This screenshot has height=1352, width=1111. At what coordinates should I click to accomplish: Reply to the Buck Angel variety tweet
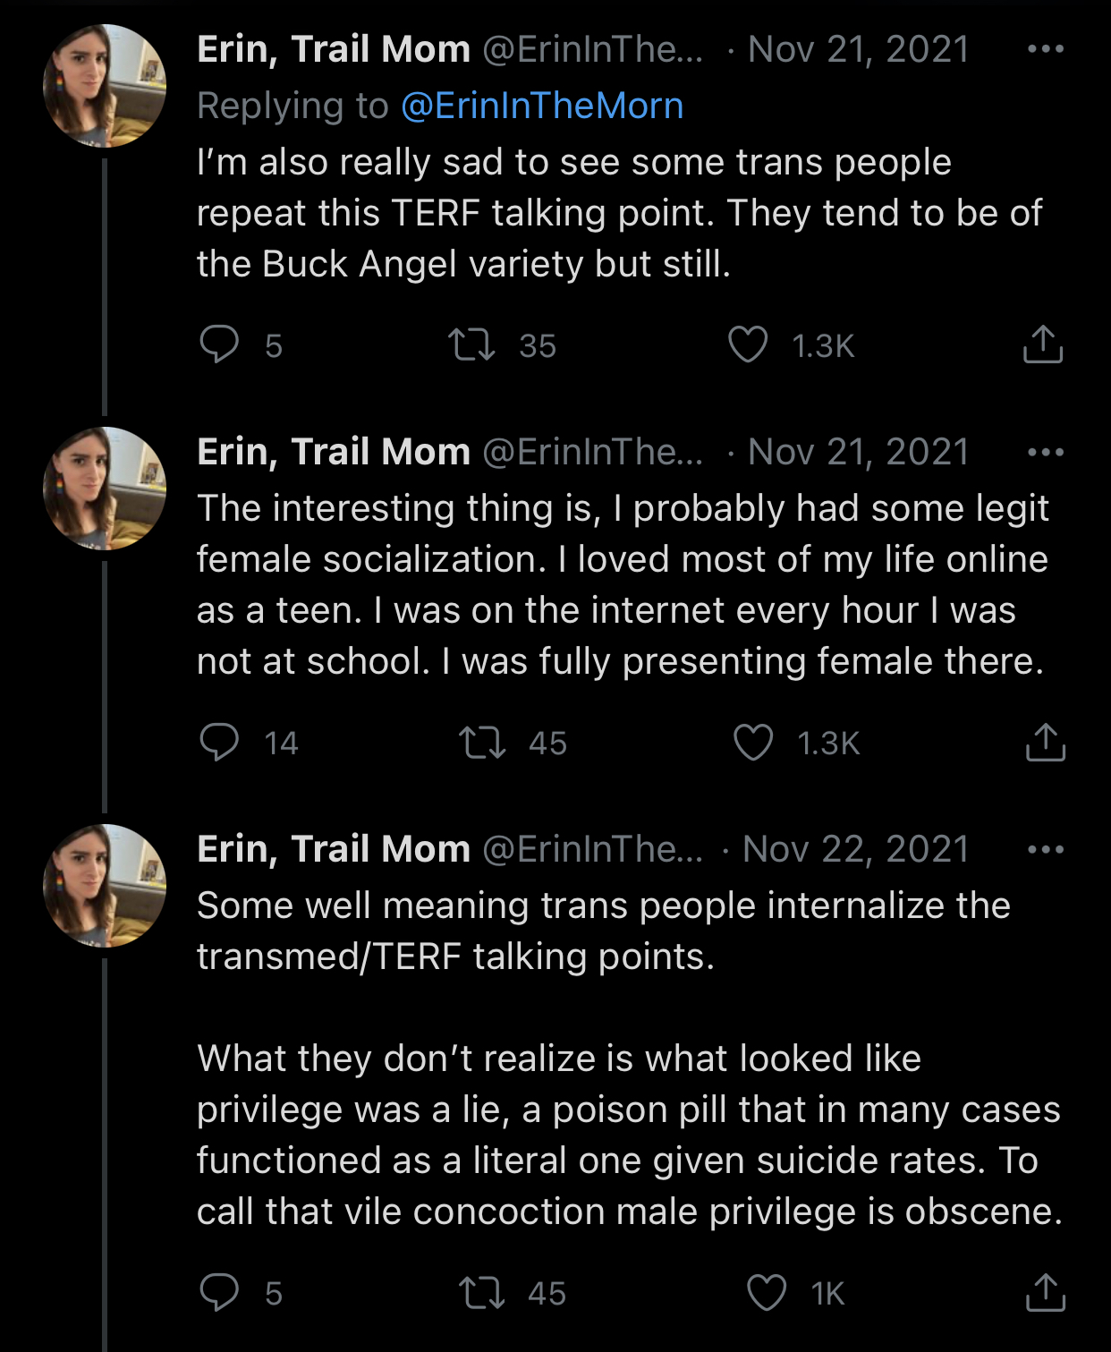[x=219, y=344]
